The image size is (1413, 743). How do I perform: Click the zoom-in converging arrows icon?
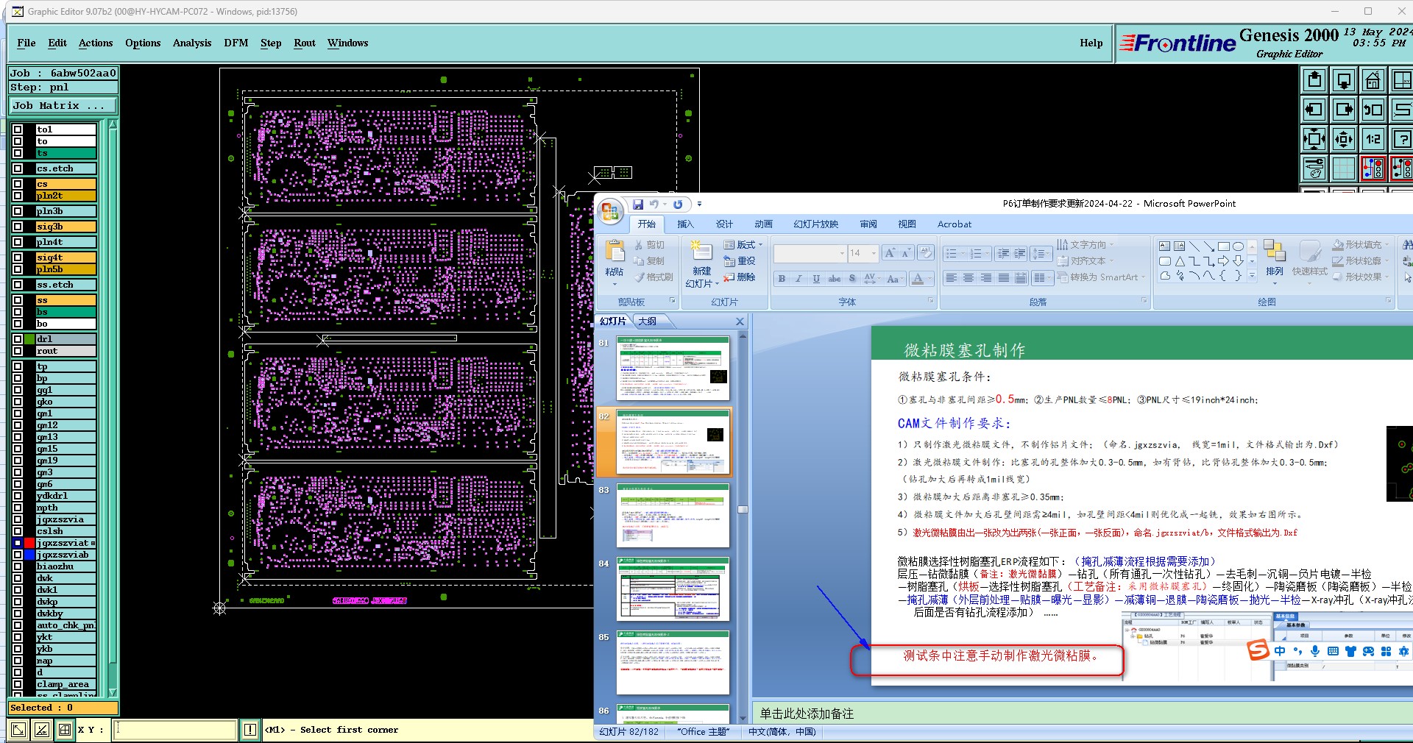[x=1314, y=139]
